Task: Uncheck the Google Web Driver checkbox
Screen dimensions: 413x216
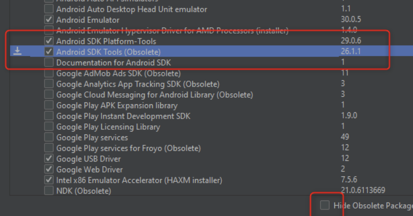Action: pyautogui.click(x=49, y=169)
